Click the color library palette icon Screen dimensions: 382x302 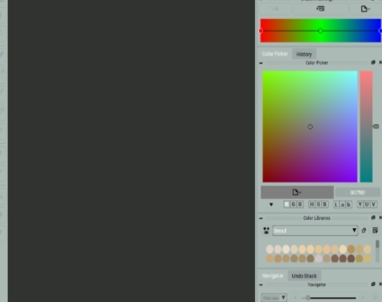[267, 231]
